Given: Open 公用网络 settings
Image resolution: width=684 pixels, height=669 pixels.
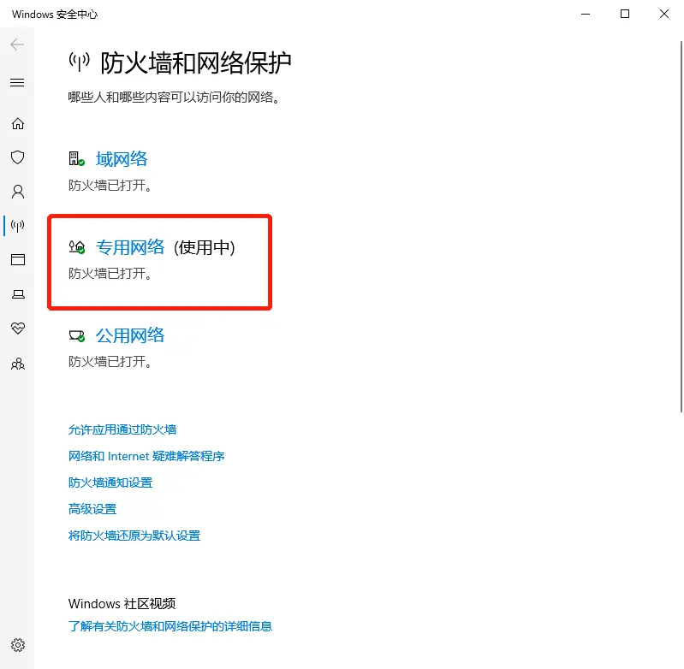Looking at the screenshot, I should pyautogui.click(x=130, y=335).
